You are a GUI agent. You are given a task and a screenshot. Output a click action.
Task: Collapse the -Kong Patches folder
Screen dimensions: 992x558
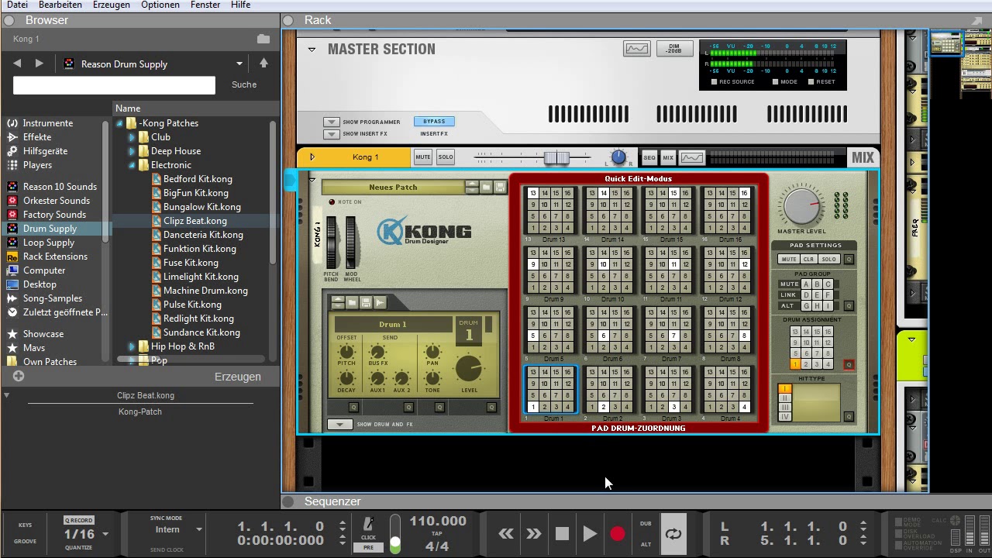coord(120,123)
